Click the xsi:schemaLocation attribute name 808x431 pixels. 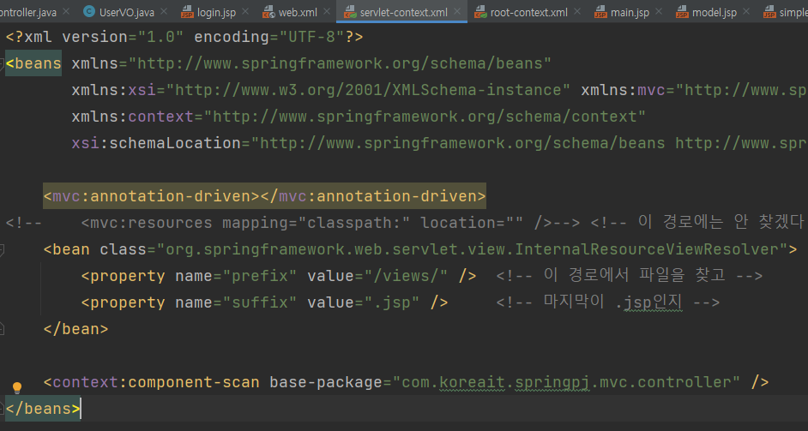coord(156,143)
